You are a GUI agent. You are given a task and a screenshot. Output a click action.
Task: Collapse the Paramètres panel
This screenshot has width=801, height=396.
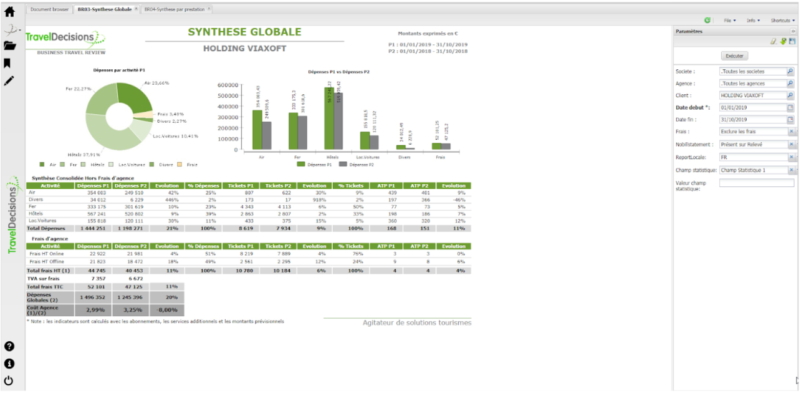pyautogui.click(x=794, y=31)
